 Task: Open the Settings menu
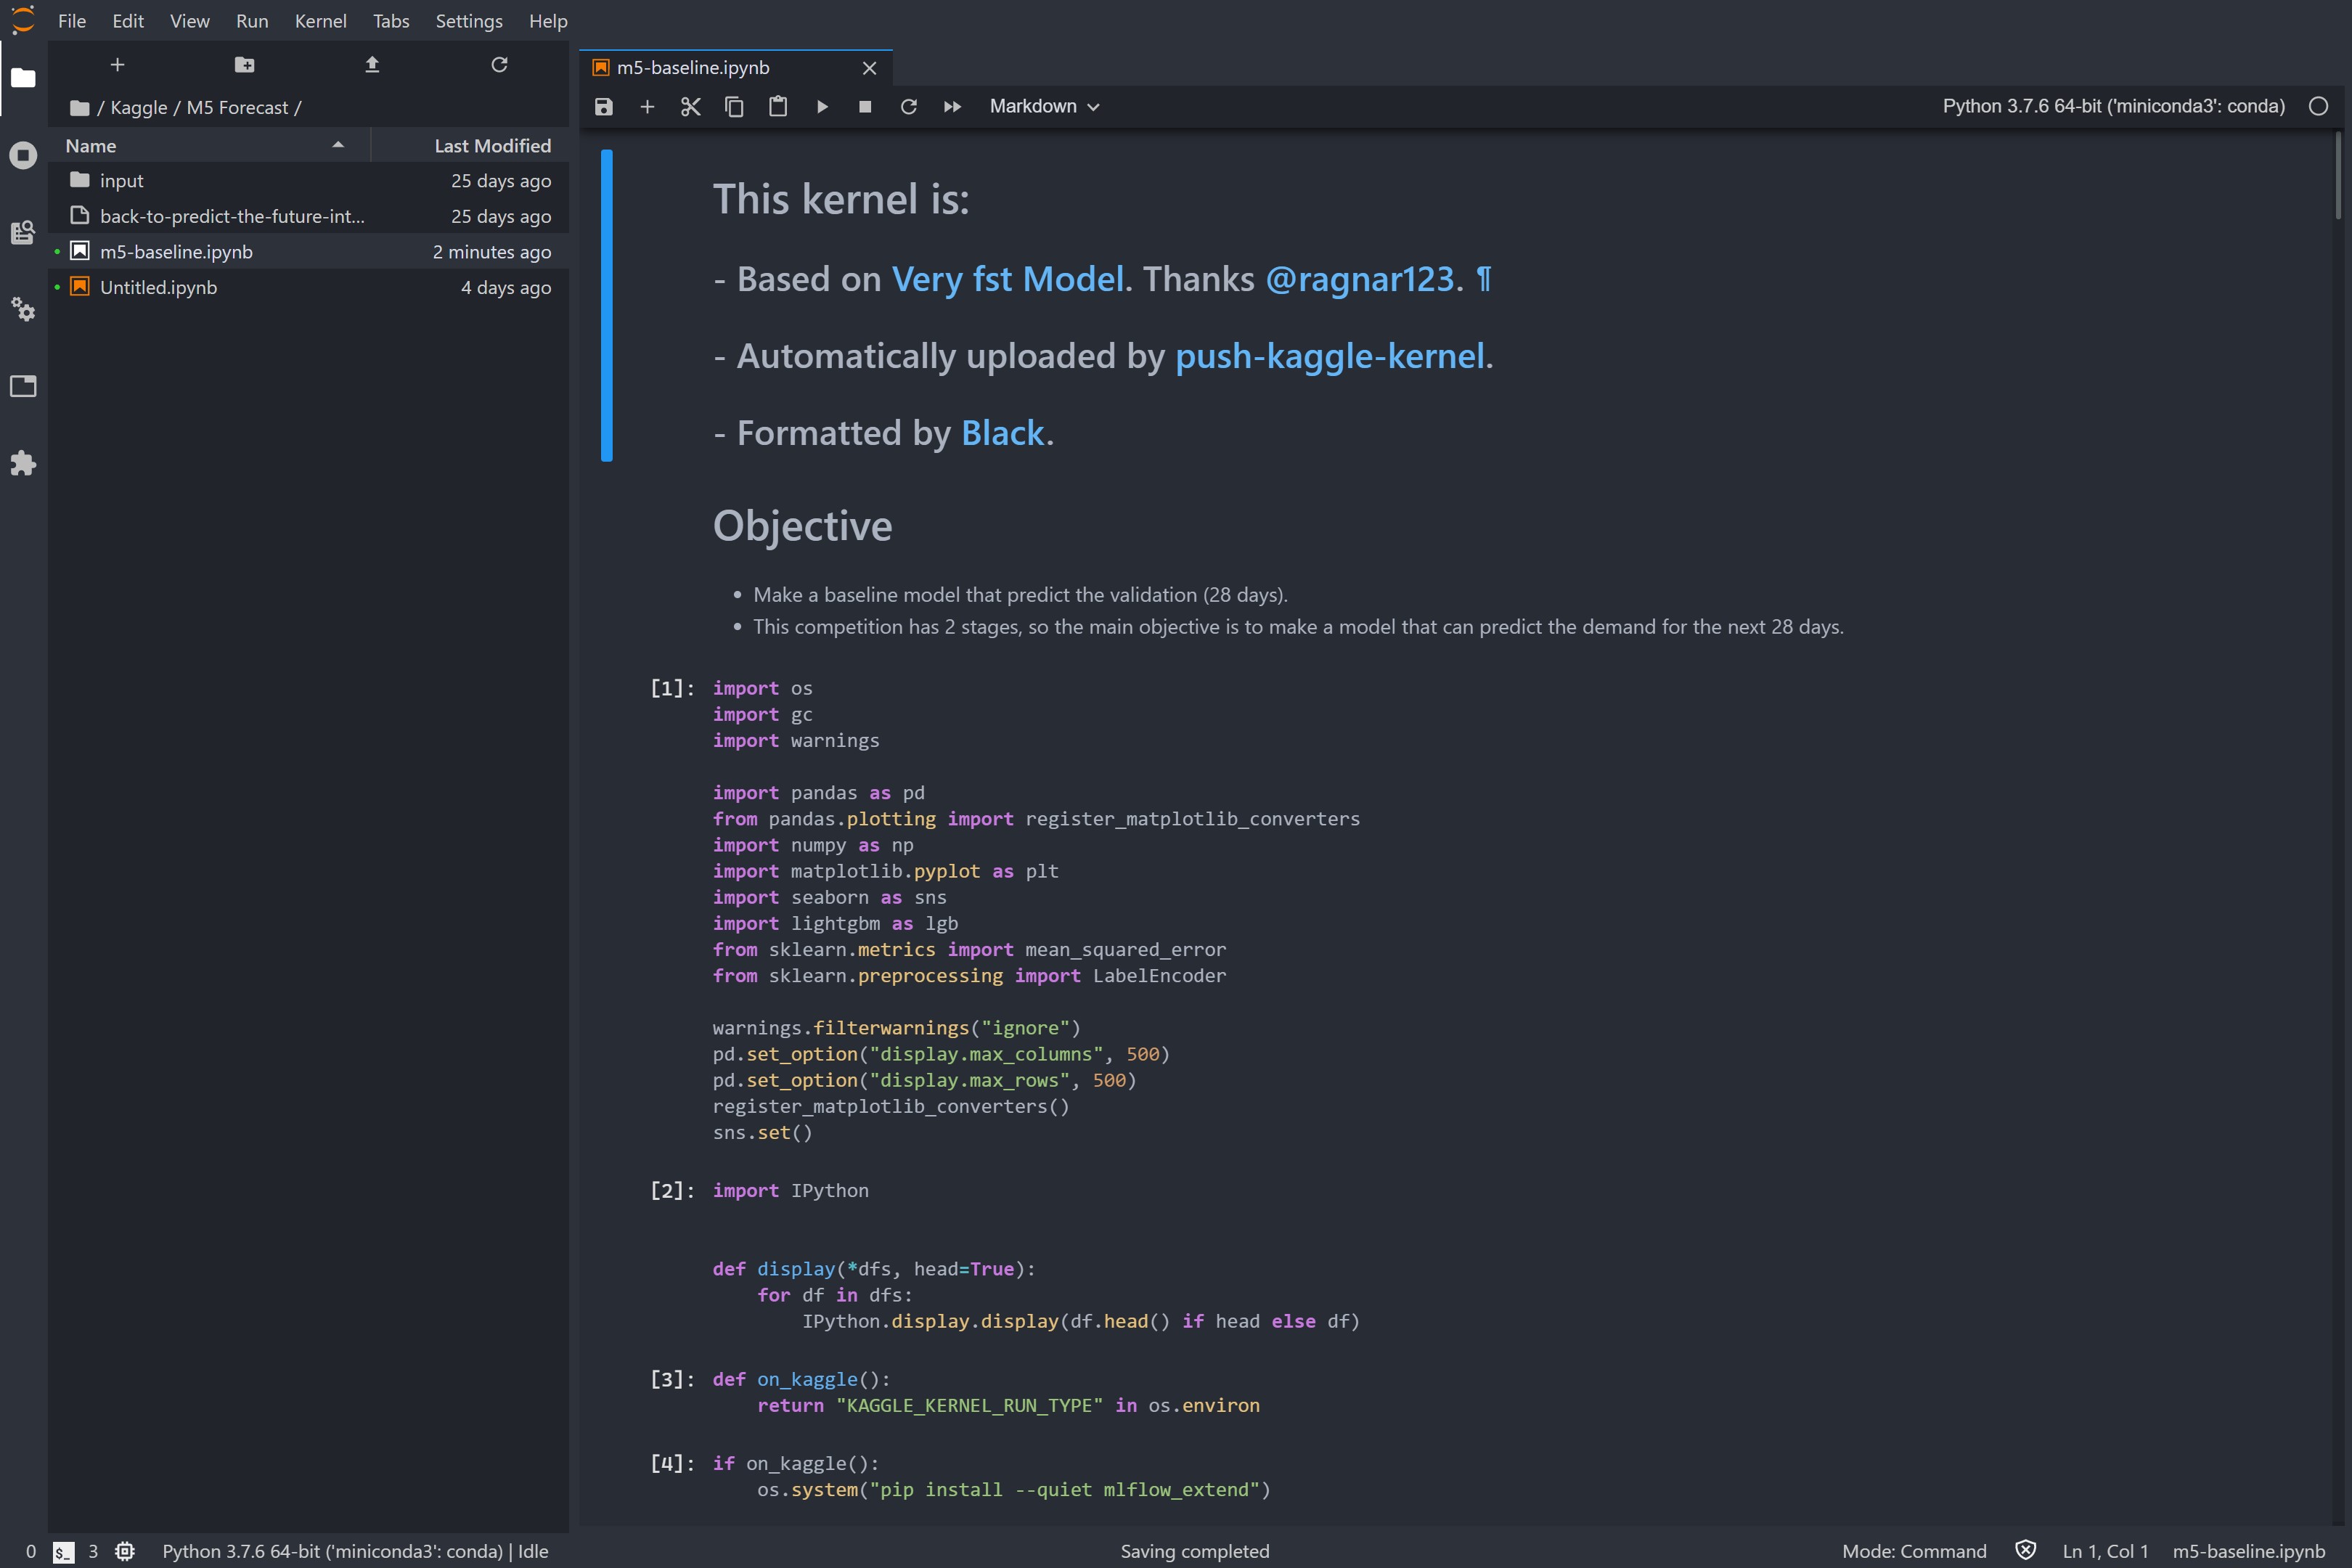[x=468, y=21]
